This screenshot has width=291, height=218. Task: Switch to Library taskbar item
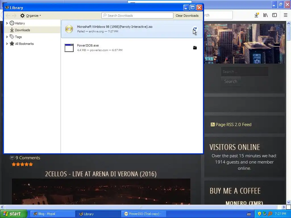coord(98,214)
